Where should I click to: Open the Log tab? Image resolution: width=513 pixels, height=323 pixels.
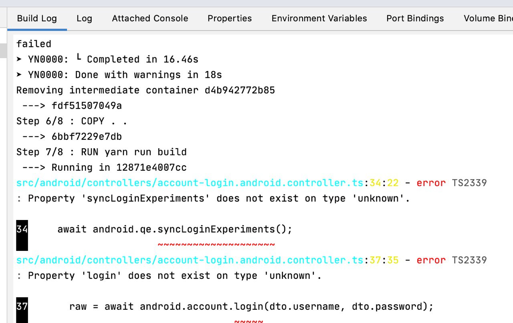[84, 18]
